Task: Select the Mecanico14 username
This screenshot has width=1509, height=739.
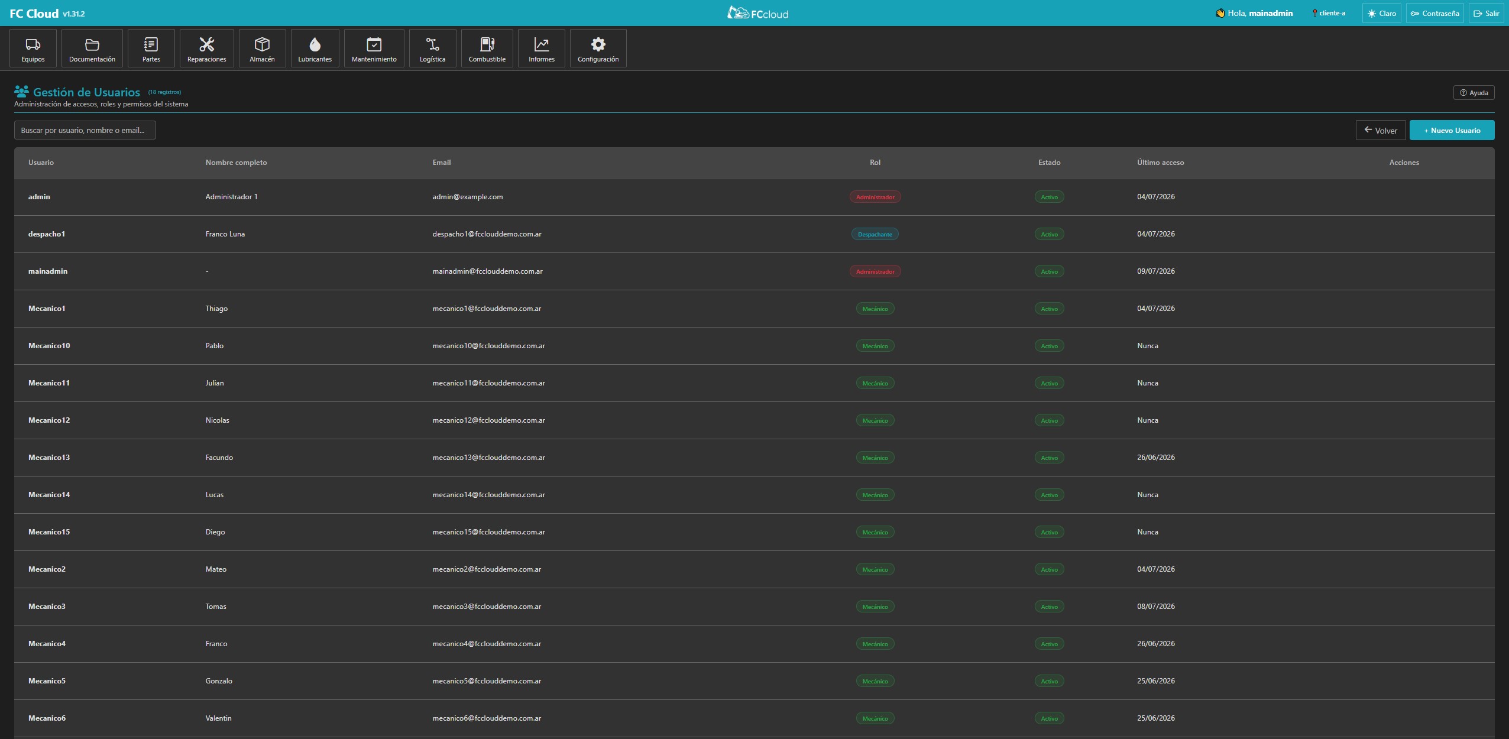Action: point(49,495)
